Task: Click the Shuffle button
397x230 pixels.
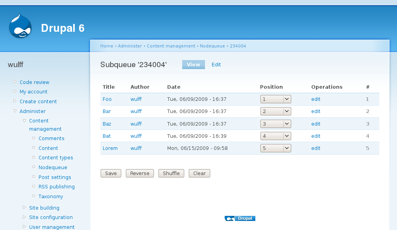Action: point(171,173)
